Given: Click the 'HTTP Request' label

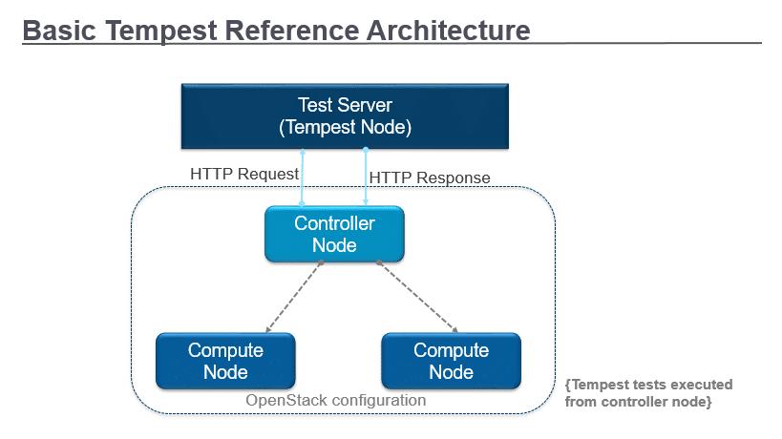Looking at the screenshot, I should (x=244, y=174).
